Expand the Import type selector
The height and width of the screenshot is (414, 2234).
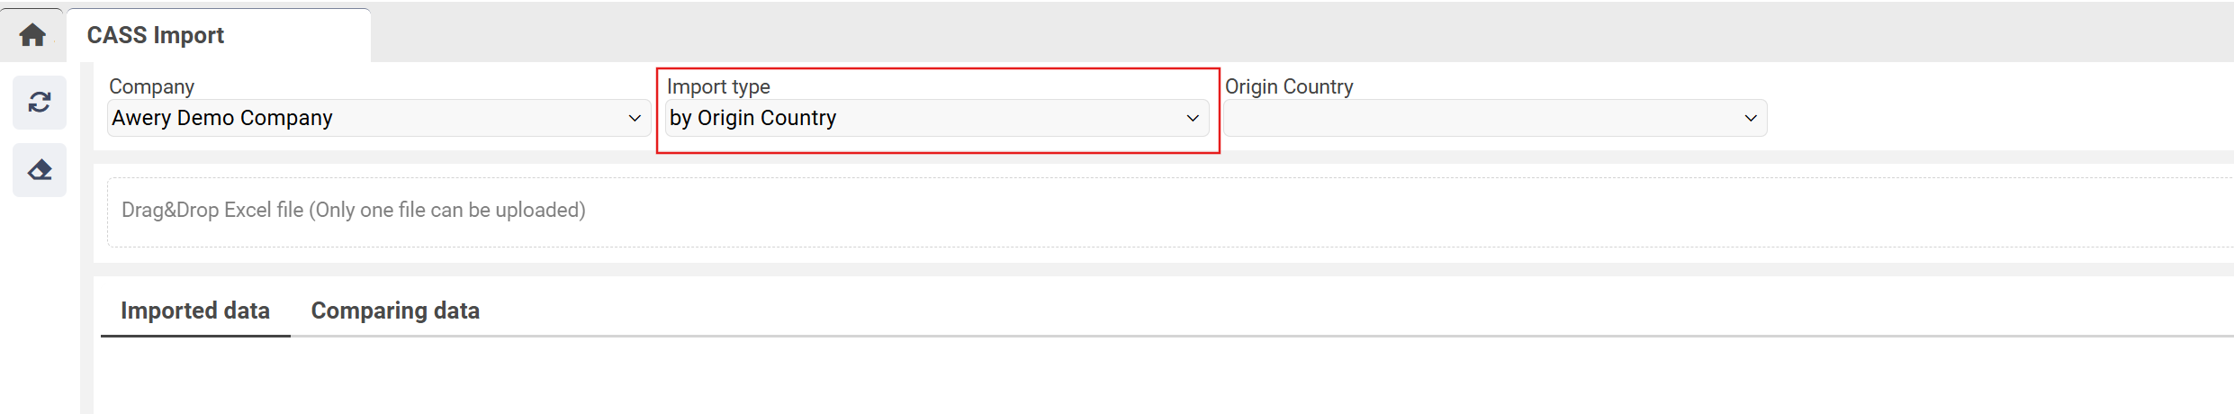click(x=936, y=118)
